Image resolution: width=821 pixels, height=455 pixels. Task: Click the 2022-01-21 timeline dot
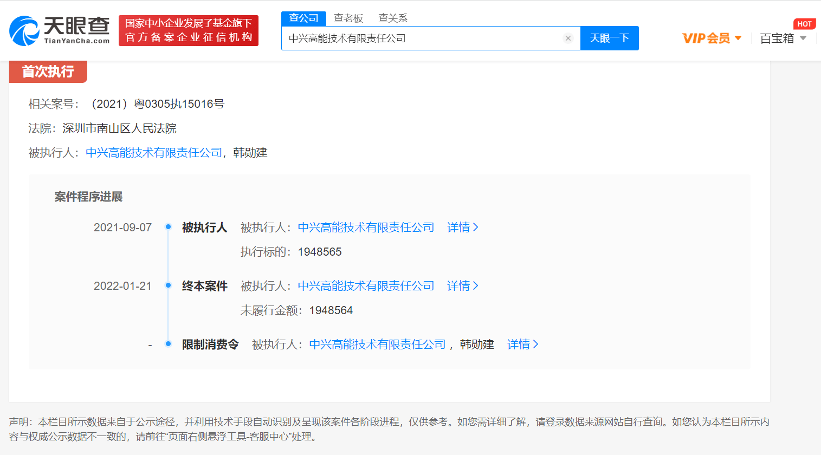169,285
